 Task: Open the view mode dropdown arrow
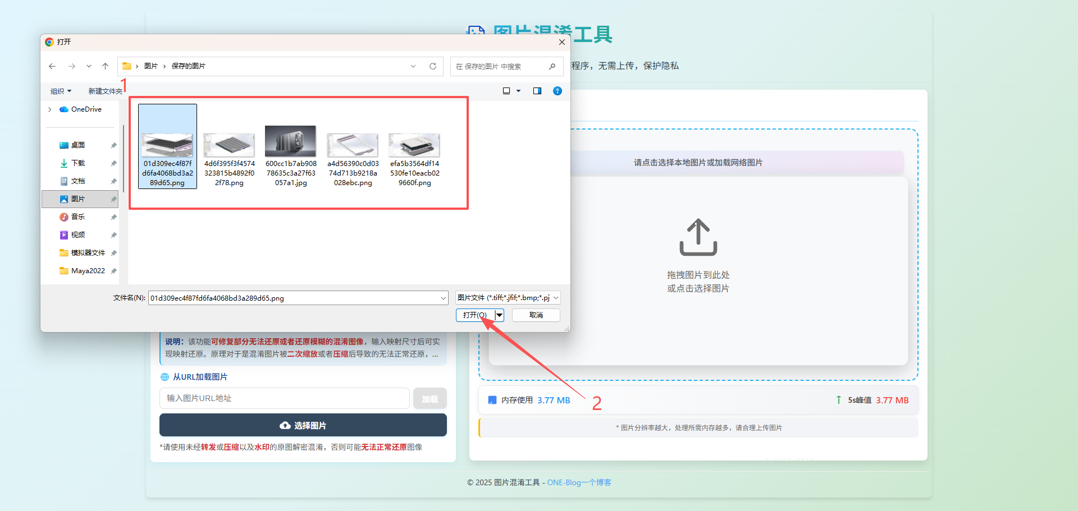point(519,91)
